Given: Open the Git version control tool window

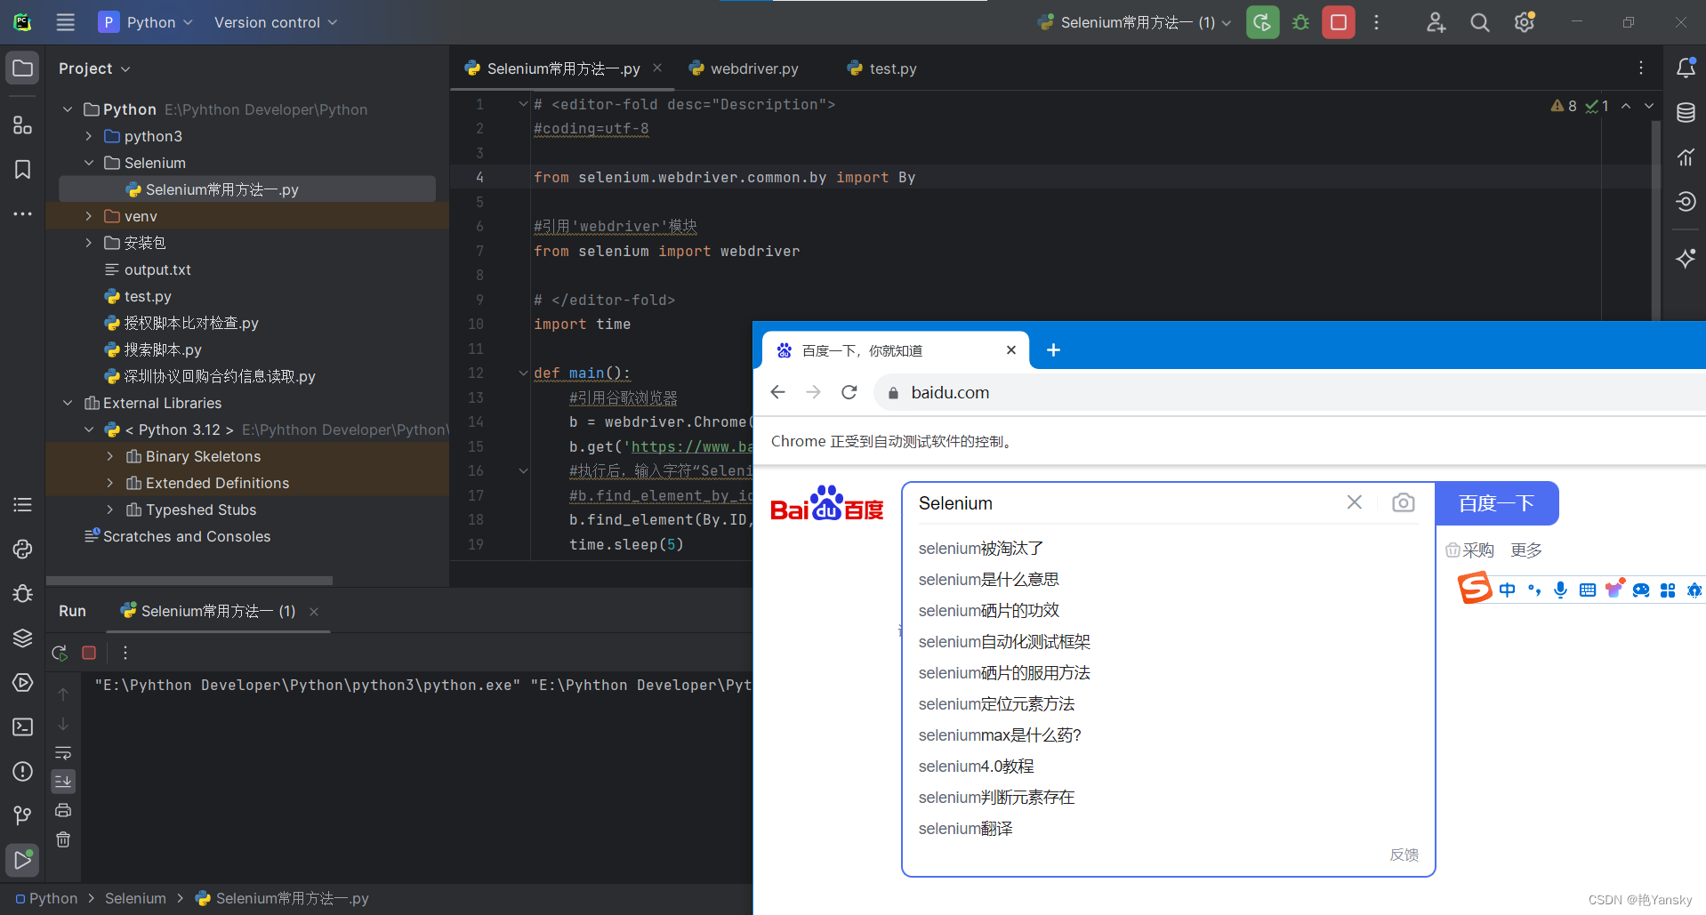Looking at the screenshot, I should pyautogui.click(x=23, y=815).
